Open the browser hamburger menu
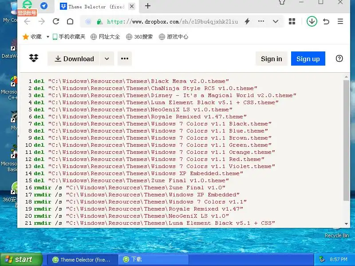 tap(340, 21)
